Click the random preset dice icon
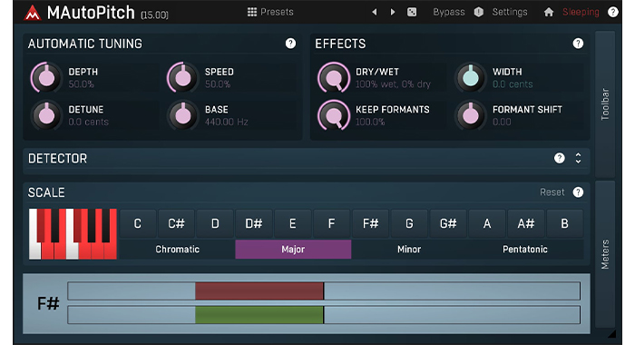 pos(412,12)
